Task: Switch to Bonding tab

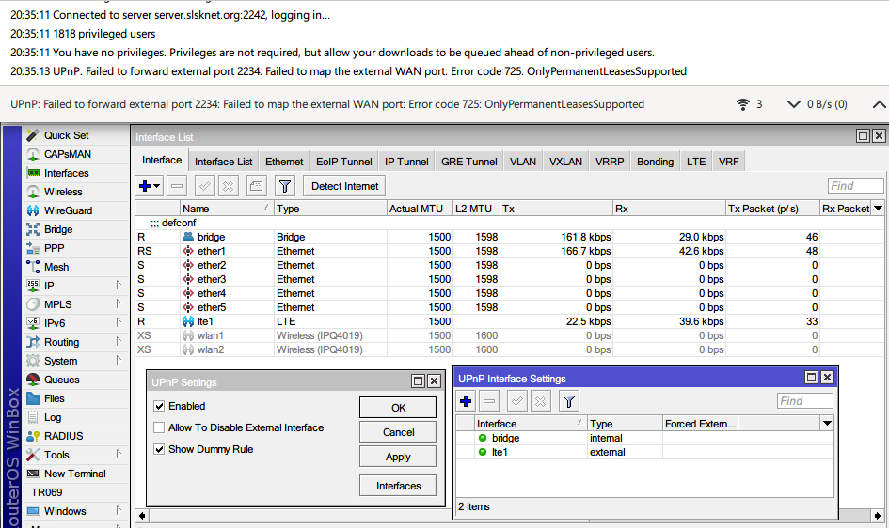Action: [x=655, y=162]
